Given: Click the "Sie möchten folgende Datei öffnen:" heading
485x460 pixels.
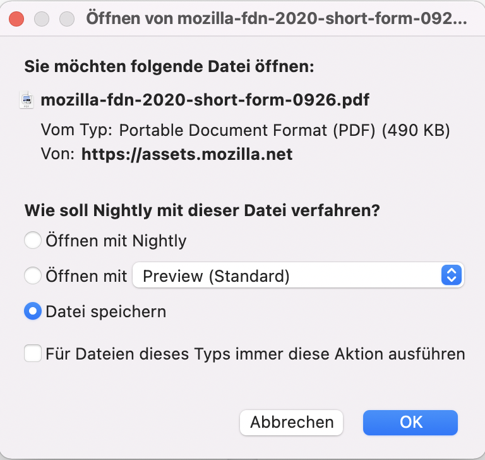Looking at the screenshot, I should tap(169, 66).
